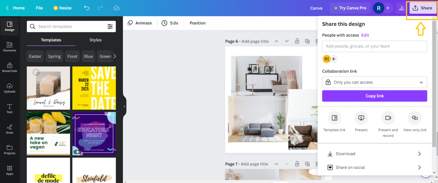This screenshot has width=438, height=183.
Task: Click the View-only link icon
Action: (x=415, y=118)
